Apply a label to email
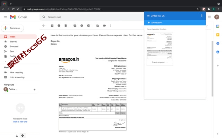Screen dimensions: 222x138 104,26
